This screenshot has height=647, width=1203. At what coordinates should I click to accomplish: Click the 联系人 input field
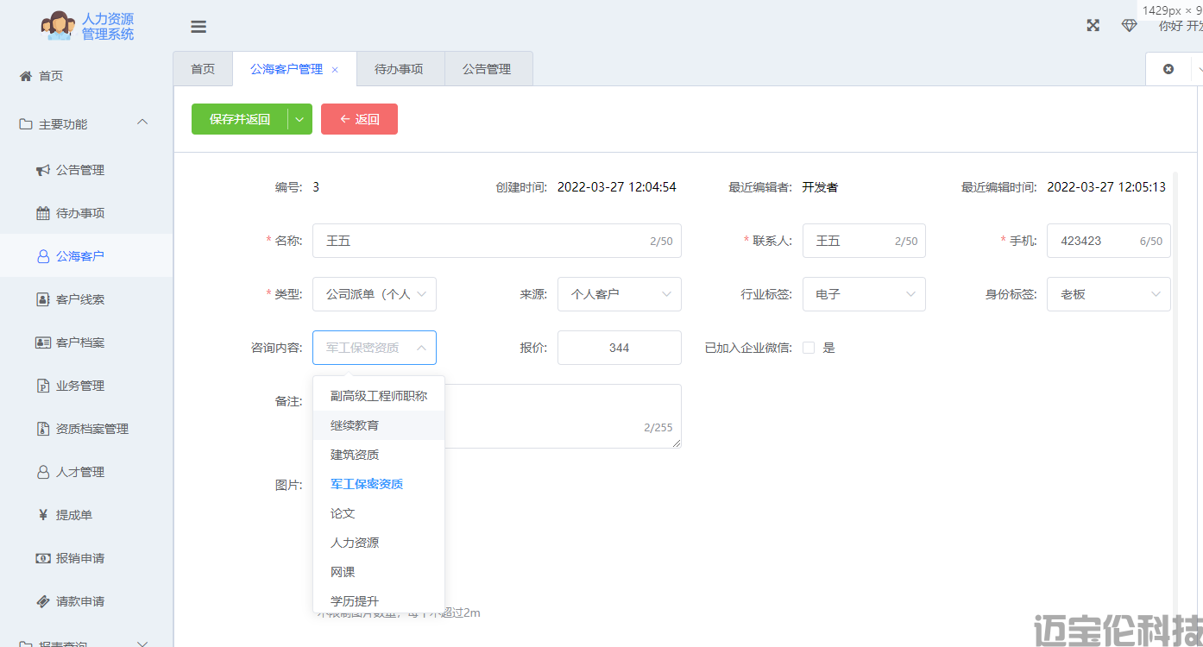click(x=864, y=241)
